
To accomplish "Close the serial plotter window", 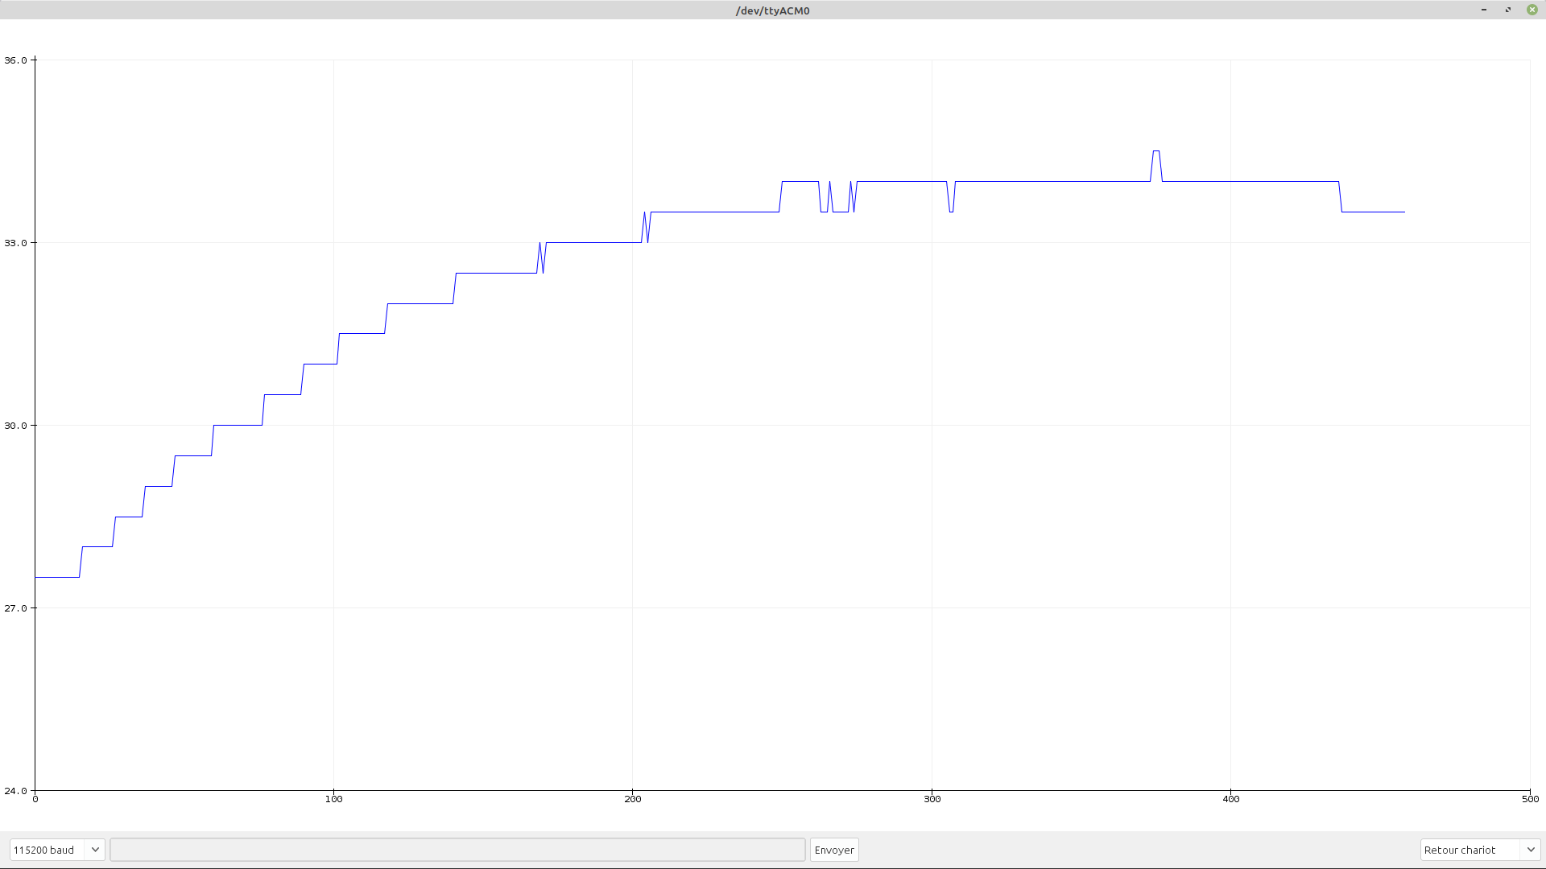I will pyautogui.click(x=1532, y=10).
